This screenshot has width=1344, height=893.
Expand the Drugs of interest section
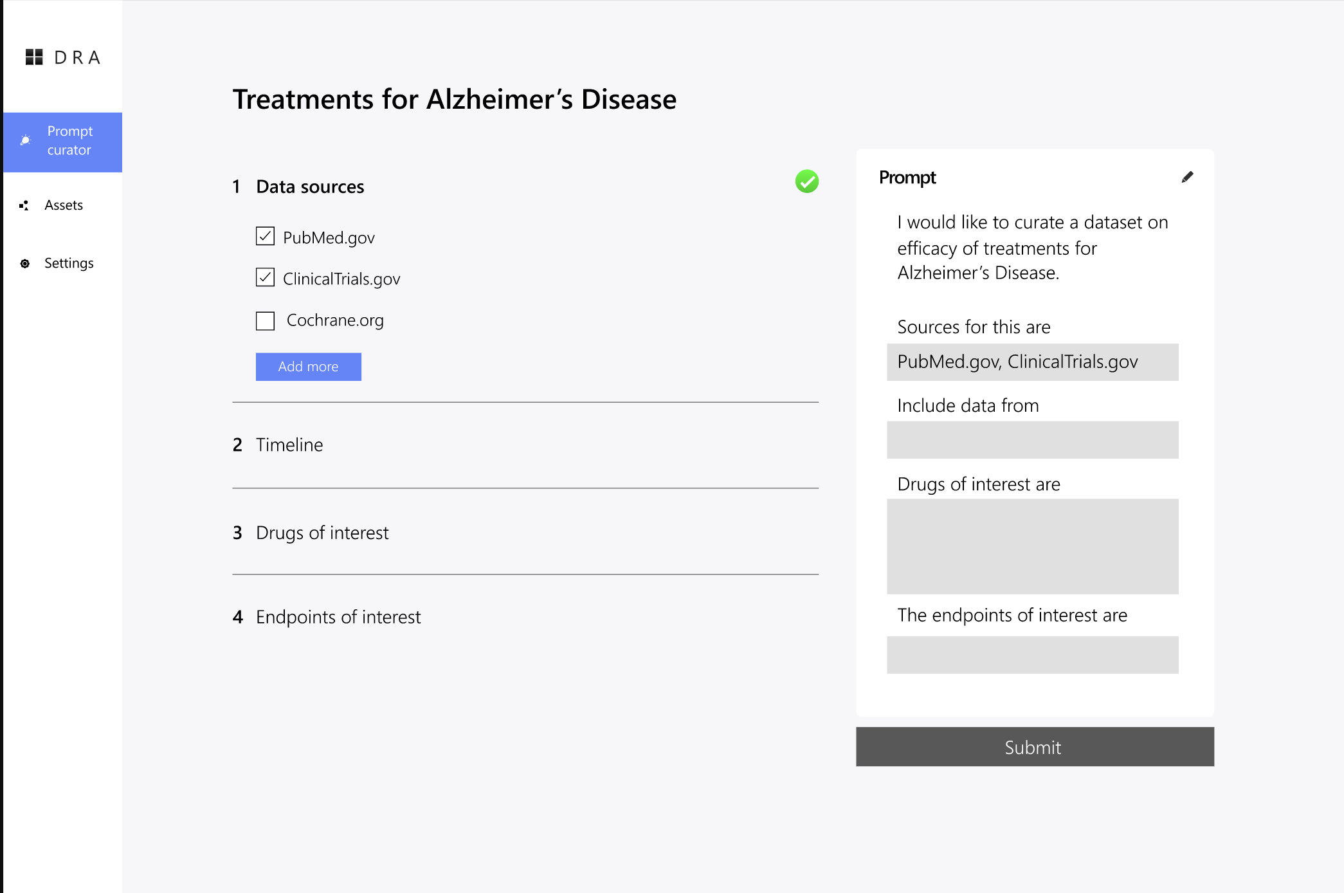(x=322, y=533)
